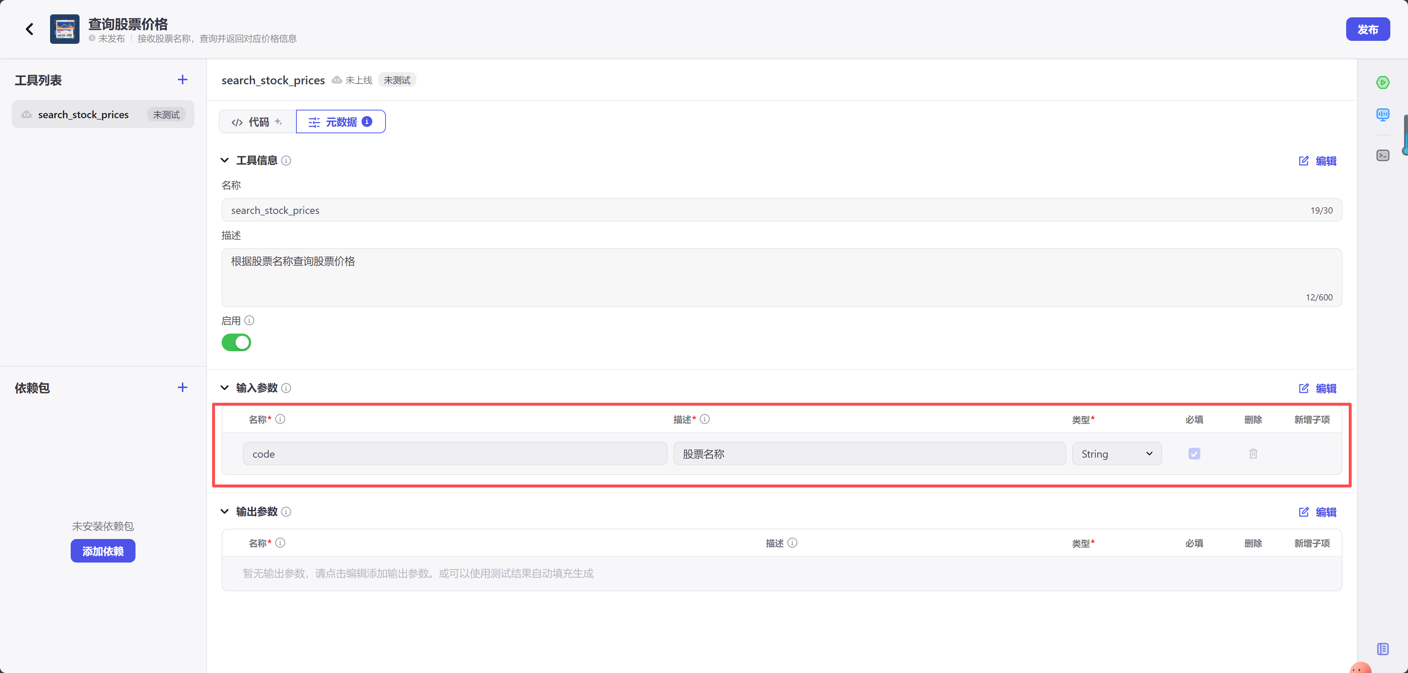Click the 描述 text area
Image resolution: width=1408 pixels, height=673 pixels.
tap(781, 277)
